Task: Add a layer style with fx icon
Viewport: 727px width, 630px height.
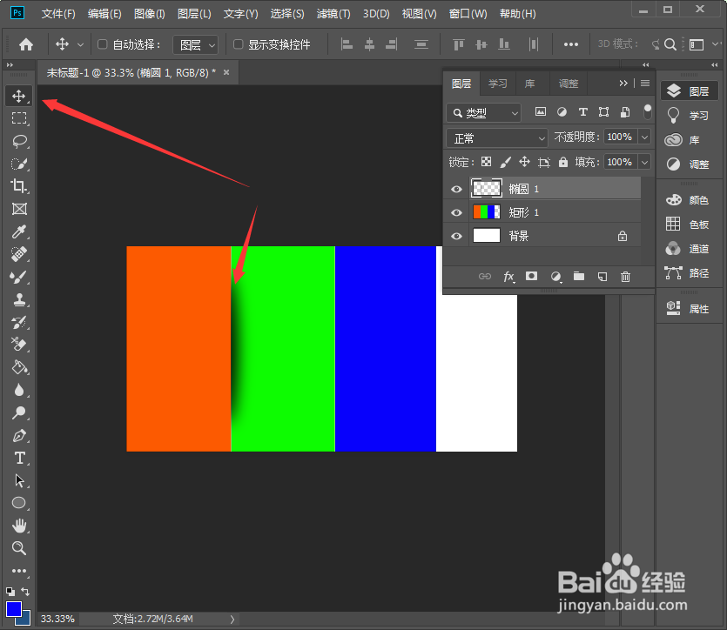Action: tap(508, 277)
